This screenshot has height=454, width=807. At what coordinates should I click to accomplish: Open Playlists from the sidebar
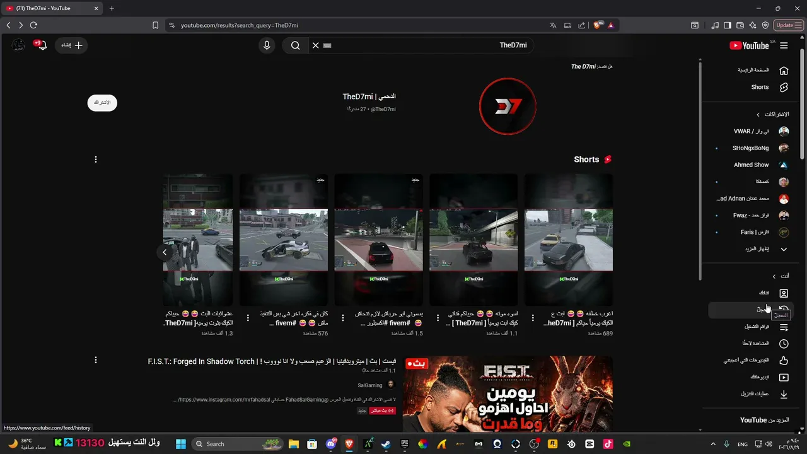[x=751, y=327]
